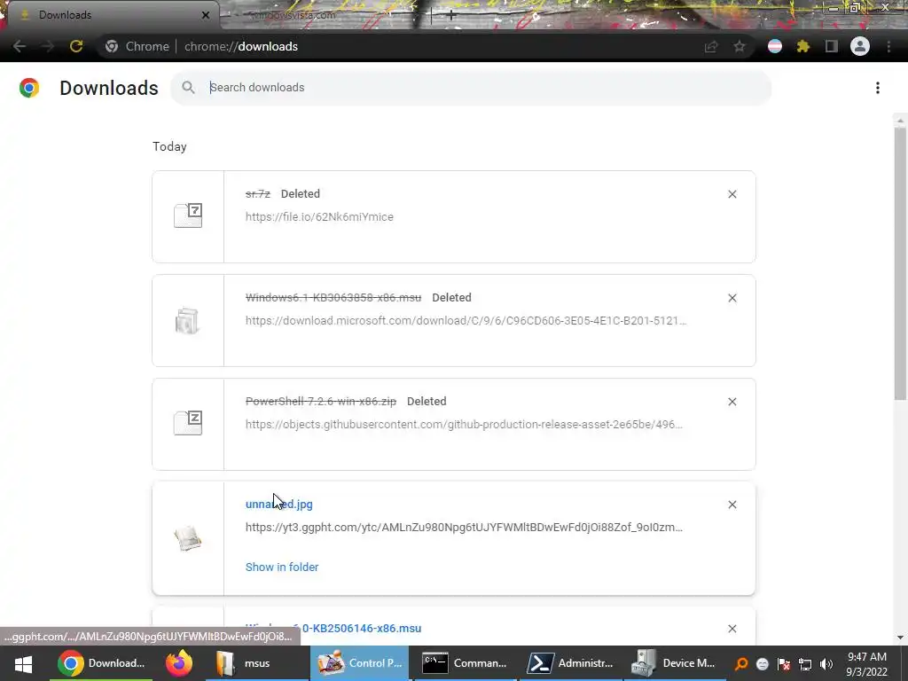Open the profile avatar menu
The image size is (908, 681).
click(860, 46)
